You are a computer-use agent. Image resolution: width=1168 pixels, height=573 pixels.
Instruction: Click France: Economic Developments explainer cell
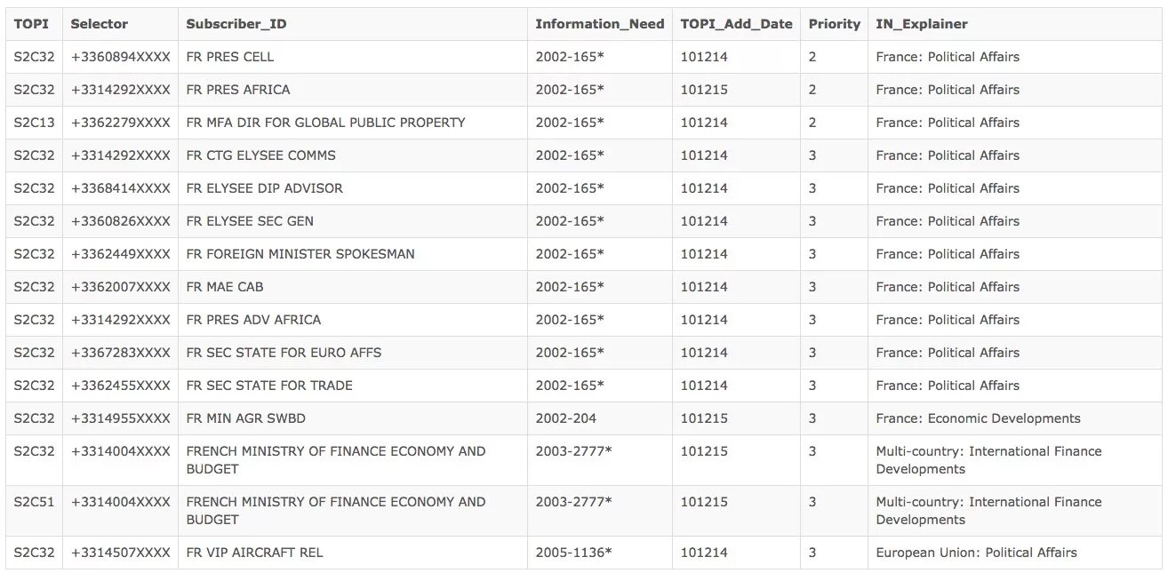click(x=978, y=418)
